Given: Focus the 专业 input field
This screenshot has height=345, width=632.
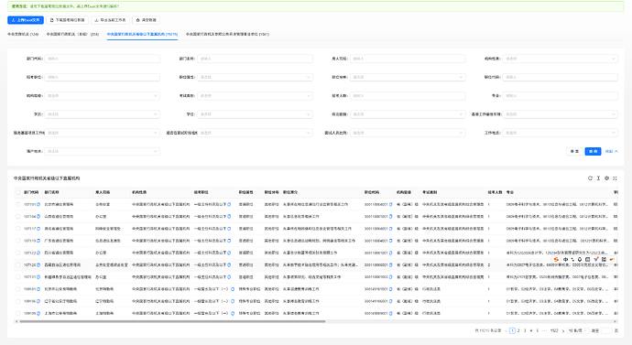Looking at the screenshot, I should click(x=561, y=96).
